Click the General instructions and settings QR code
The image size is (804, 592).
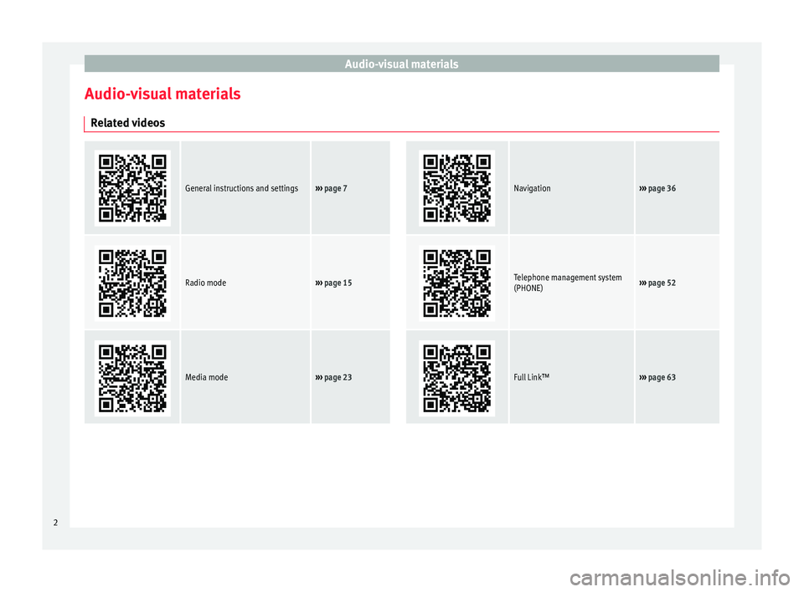(x=132, y=188)
